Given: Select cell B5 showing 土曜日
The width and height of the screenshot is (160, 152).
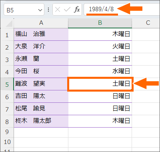Looking at the screenshot, I should click(100, 84).
